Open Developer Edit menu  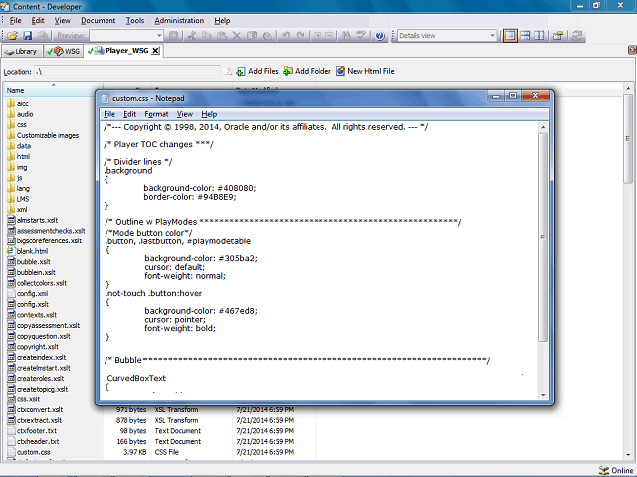tap(38, 20)
